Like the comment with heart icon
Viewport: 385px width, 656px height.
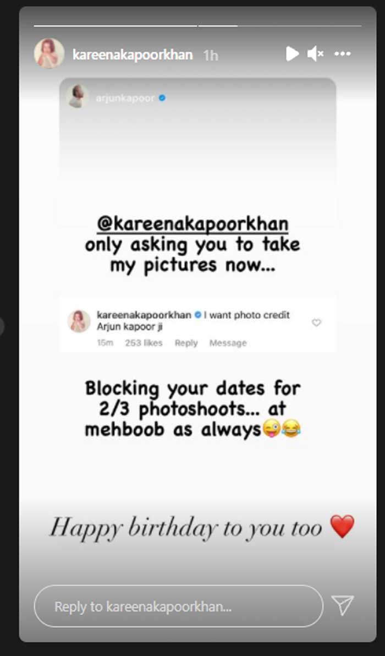click(x=316, y=322)
